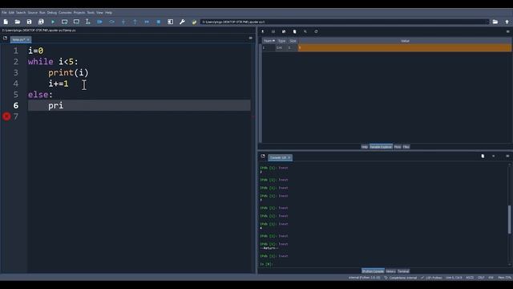
Task: Toggle the breakpoint on line 7
Action: (x=6, y=116)
